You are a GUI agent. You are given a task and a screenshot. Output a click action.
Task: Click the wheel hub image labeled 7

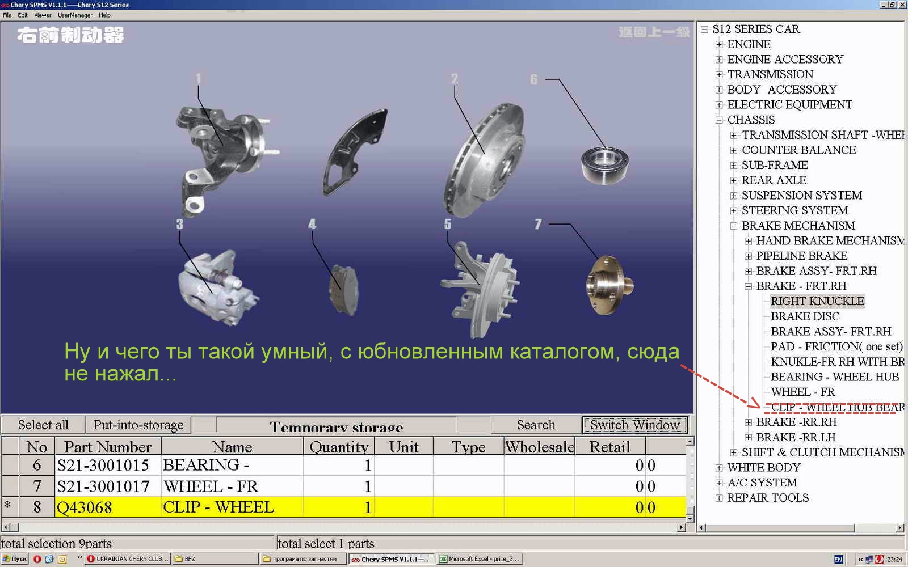point(609,285)
